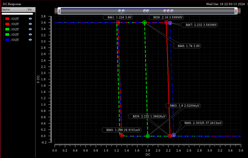The width and height of the screenshot is (248, 158).
Task: Click the Vis column header
Action: point(31,9)
